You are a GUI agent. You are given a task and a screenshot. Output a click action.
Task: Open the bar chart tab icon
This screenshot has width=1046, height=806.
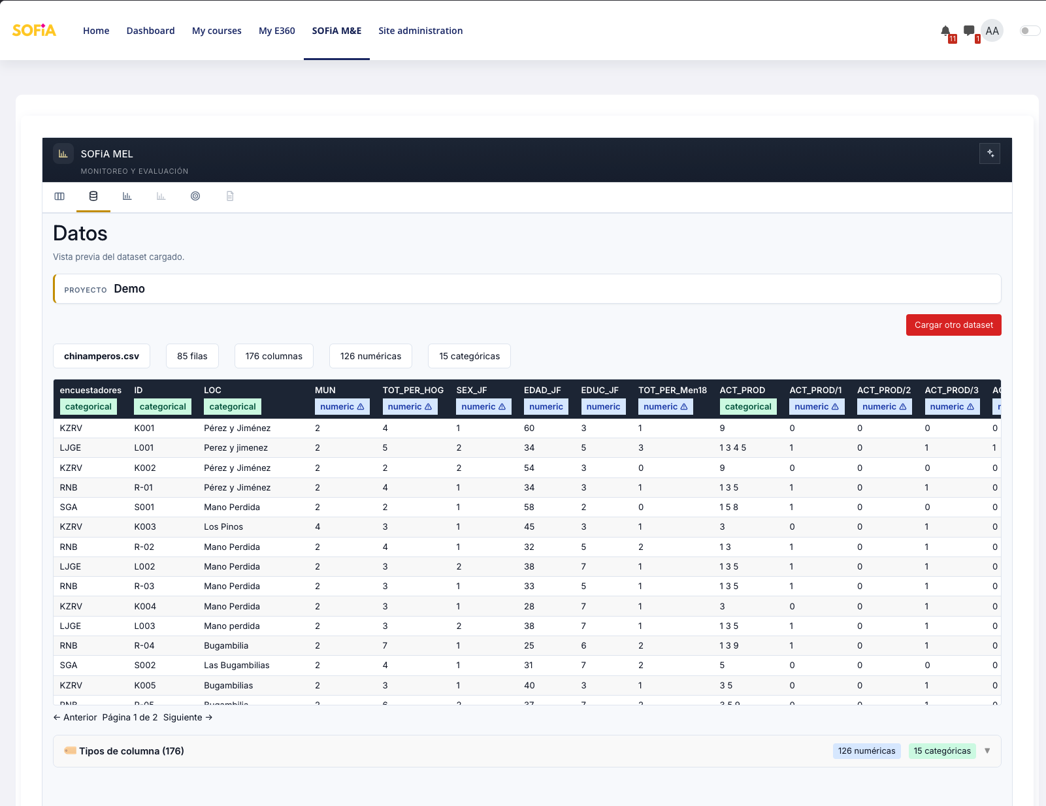127,196
